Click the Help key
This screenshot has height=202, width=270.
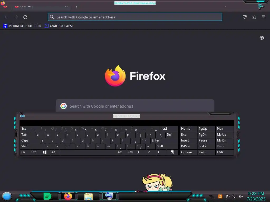coord(206,152)
